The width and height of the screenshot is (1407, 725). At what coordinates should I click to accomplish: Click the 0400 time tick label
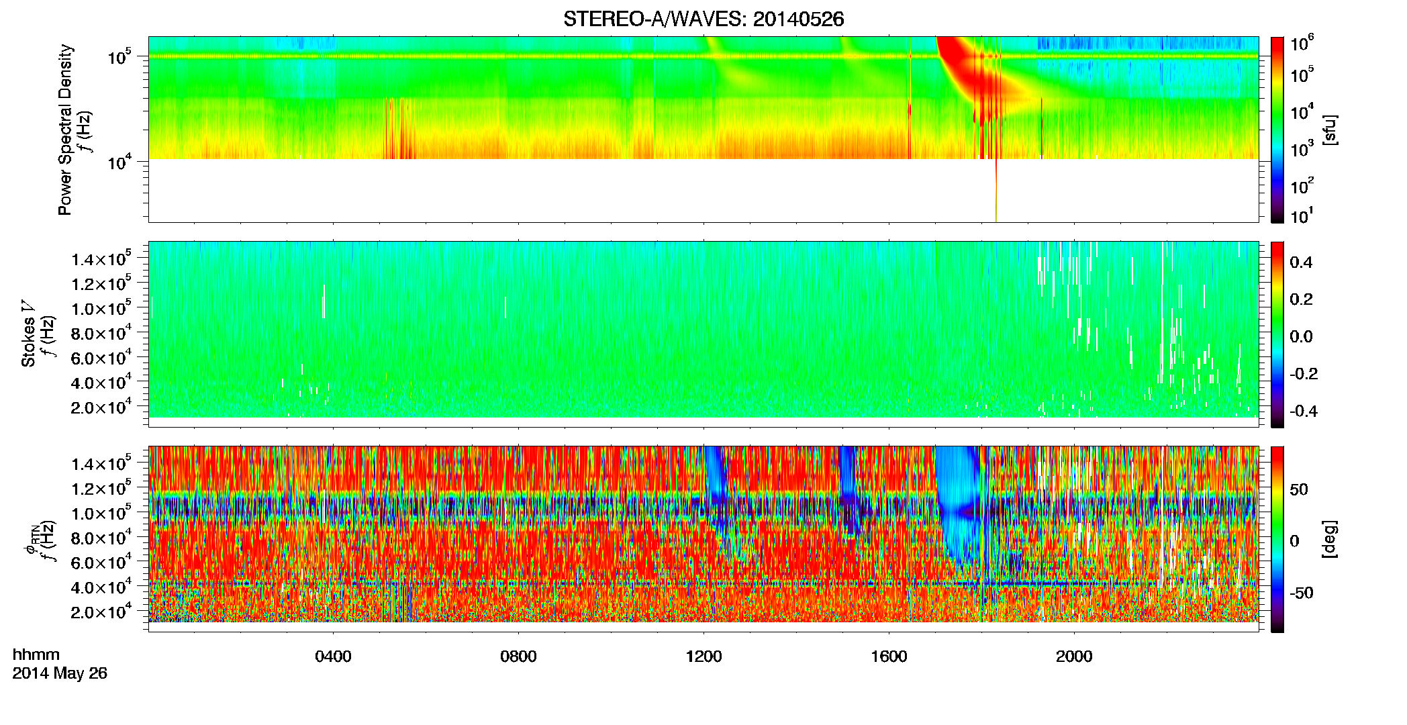[x=333, y=657]
